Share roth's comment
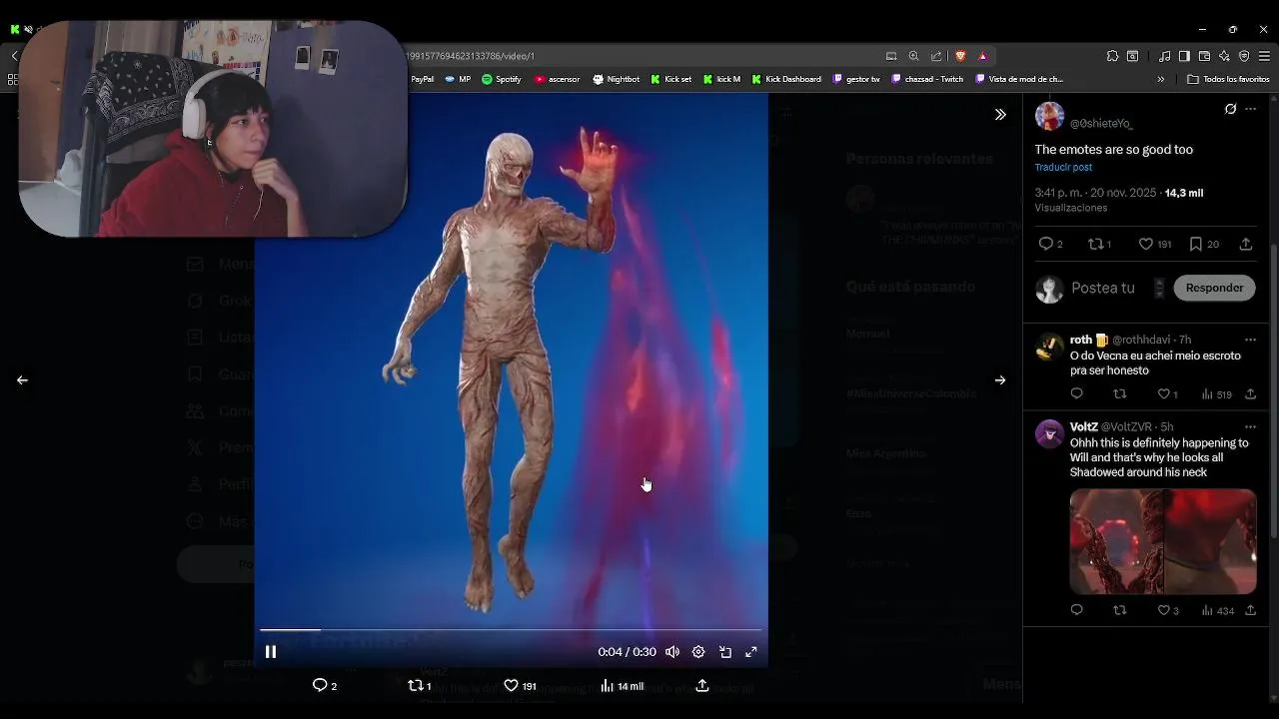1279x719 pixels. [1250, 394]
